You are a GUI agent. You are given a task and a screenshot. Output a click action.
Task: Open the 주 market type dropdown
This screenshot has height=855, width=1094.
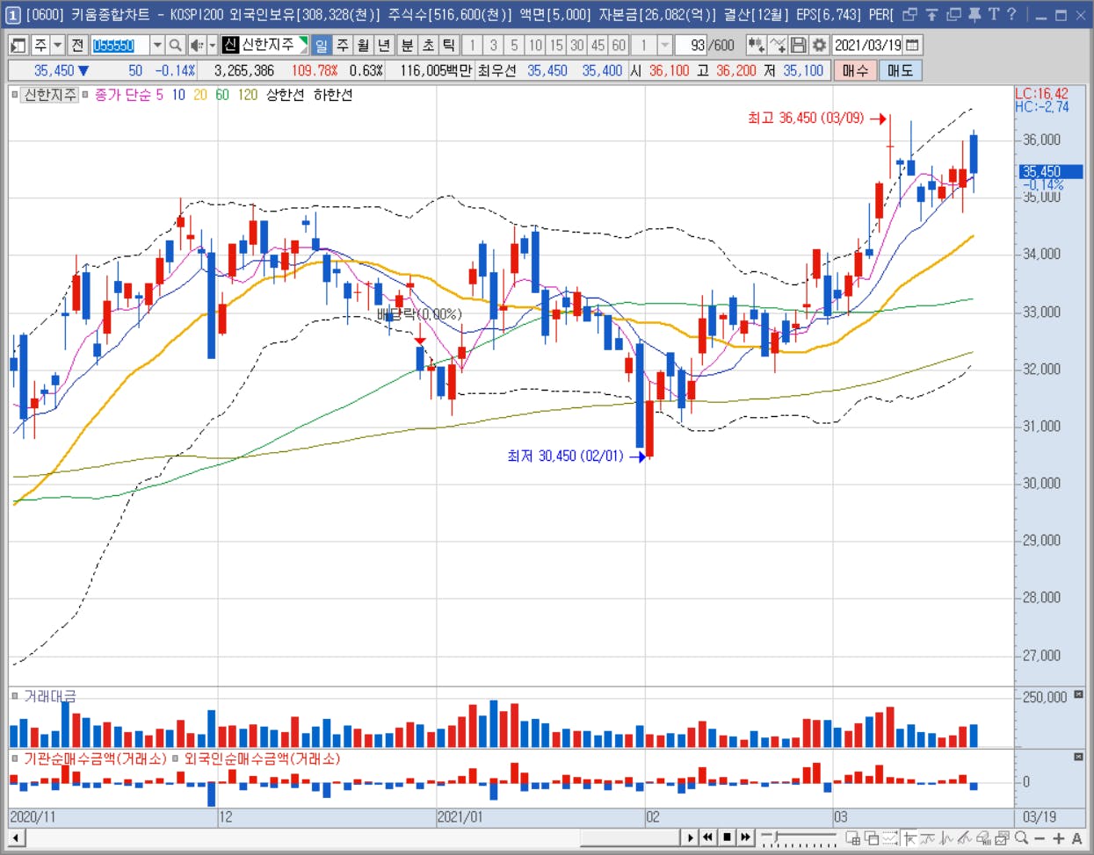(58, 45)
